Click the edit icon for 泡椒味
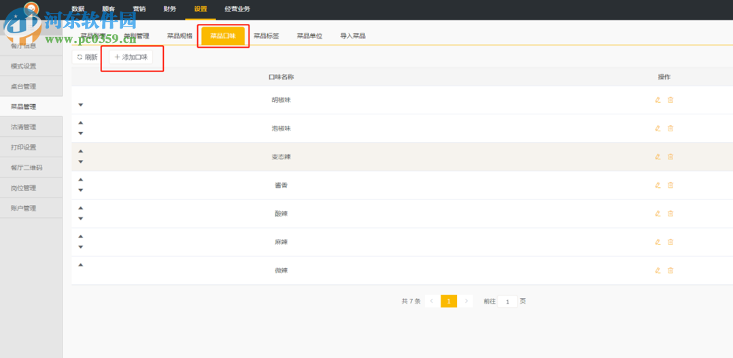Viewport: 733px width, 358px height. click(658, 128)
